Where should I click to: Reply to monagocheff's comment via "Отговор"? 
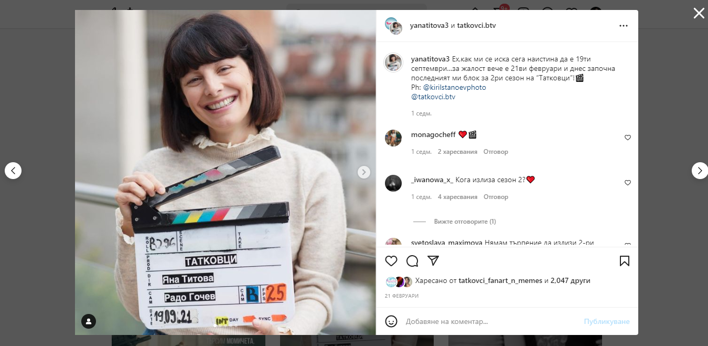(496, 152)
